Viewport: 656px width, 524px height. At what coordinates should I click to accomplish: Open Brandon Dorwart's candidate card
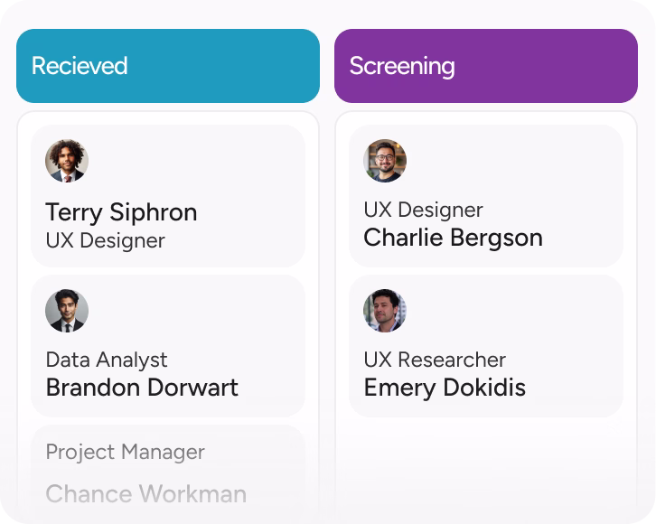tap(168, 346)
